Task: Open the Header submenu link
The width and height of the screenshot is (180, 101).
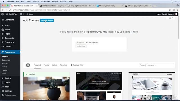Action: pyautogui.click(x=4, y=70)
